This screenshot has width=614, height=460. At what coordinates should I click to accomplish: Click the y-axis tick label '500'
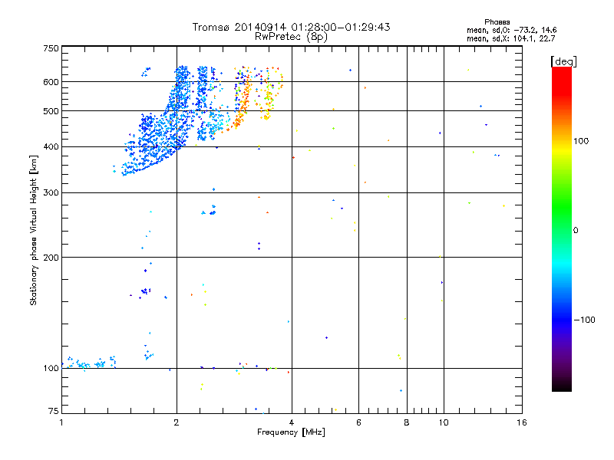pos(51,111)
